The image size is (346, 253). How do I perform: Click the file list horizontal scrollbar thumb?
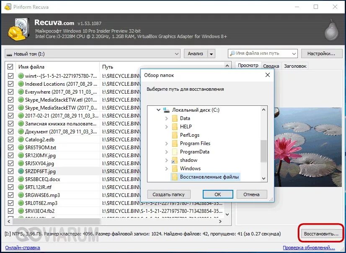tap(56, 221)
